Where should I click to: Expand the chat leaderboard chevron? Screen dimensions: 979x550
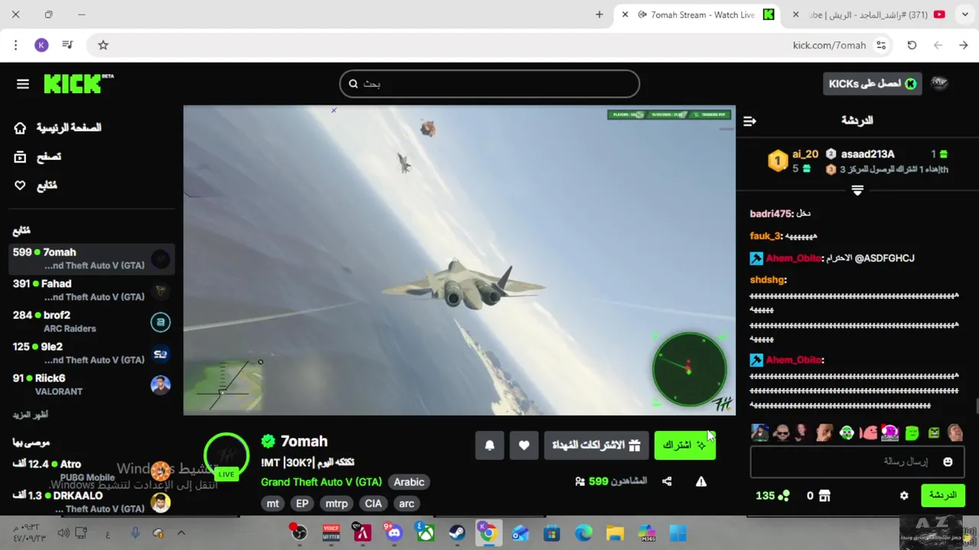857,190
